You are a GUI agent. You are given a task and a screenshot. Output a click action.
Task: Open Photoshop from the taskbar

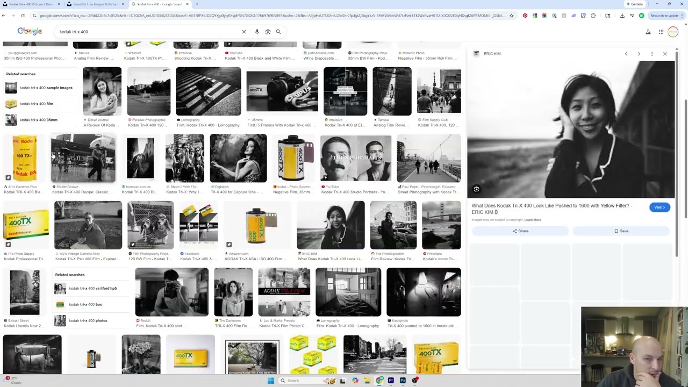(403, 381)
